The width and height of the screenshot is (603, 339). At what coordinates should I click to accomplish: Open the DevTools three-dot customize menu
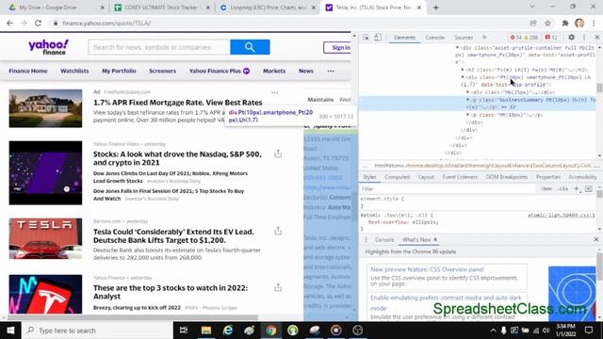click(584, 38)
